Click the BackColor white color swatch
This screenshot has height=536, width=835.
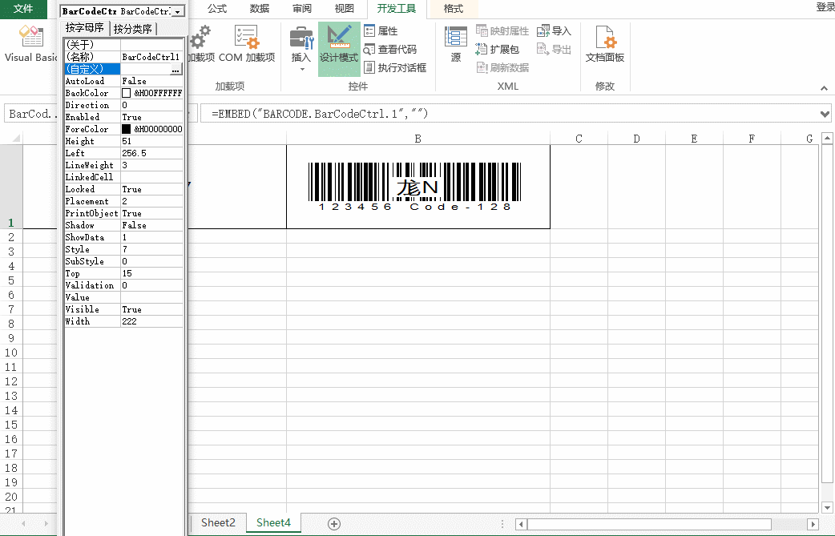(x=126, y=92)
